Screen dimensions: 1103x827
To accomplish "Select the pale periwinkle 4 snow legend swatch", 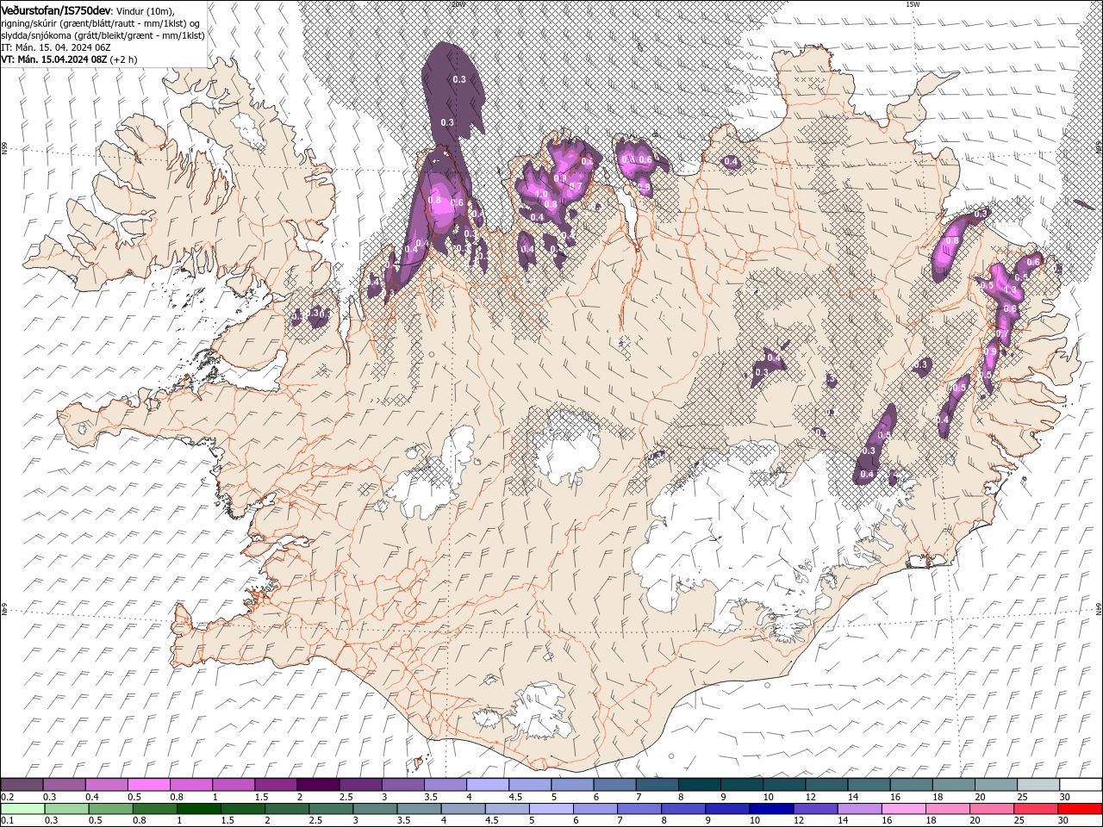I will tap(489, 785).
